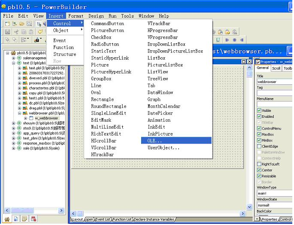Click the Preview toolbar icon

pos(29,24)
